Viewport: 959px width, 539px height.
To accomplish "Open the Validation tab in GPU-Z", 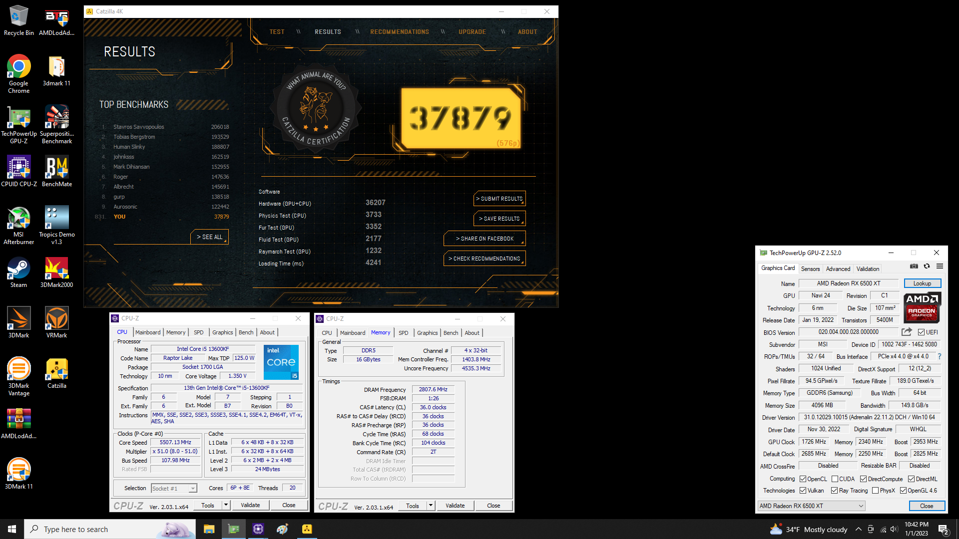I will point(868,269).
